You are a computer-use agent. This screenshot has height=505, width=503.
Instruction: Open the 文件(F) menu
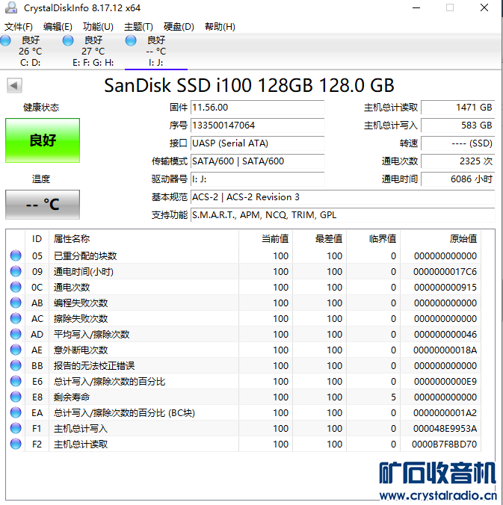(19, 26)
